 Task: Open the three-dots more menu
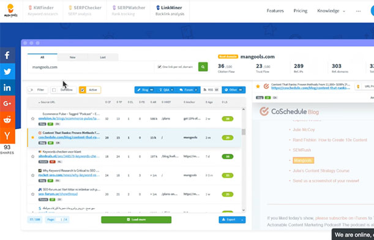(358, 11)
